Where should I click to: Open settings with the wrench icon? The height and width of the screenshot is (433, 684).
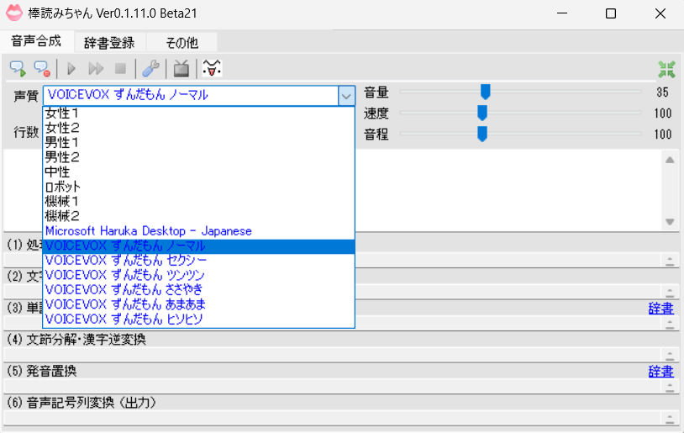tap(151, 69)
